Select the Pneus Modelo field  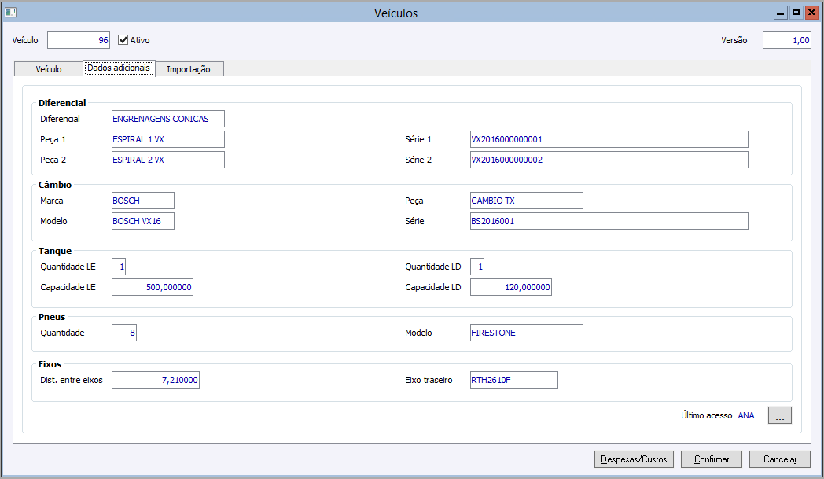click(527, 333)
